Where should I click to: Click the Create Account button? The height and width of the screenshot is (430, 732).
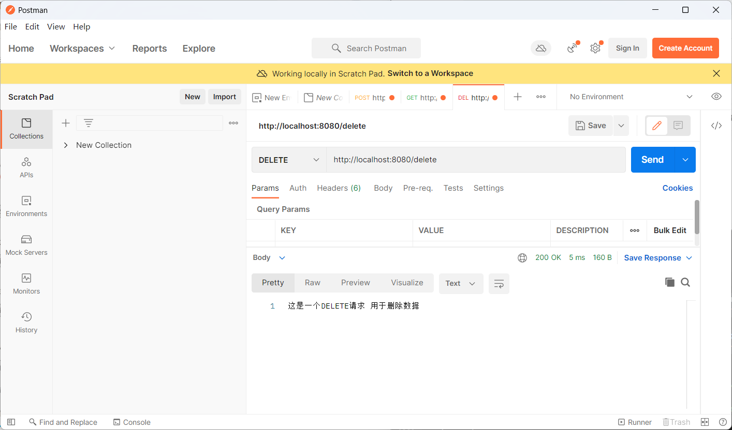tap(685, 48)
